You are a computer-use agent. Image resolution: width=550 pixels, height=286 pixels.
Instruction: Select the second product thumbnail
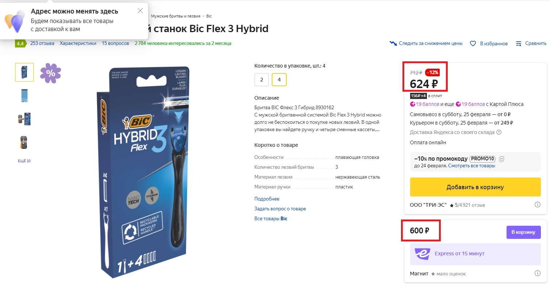tap(24, 96)
